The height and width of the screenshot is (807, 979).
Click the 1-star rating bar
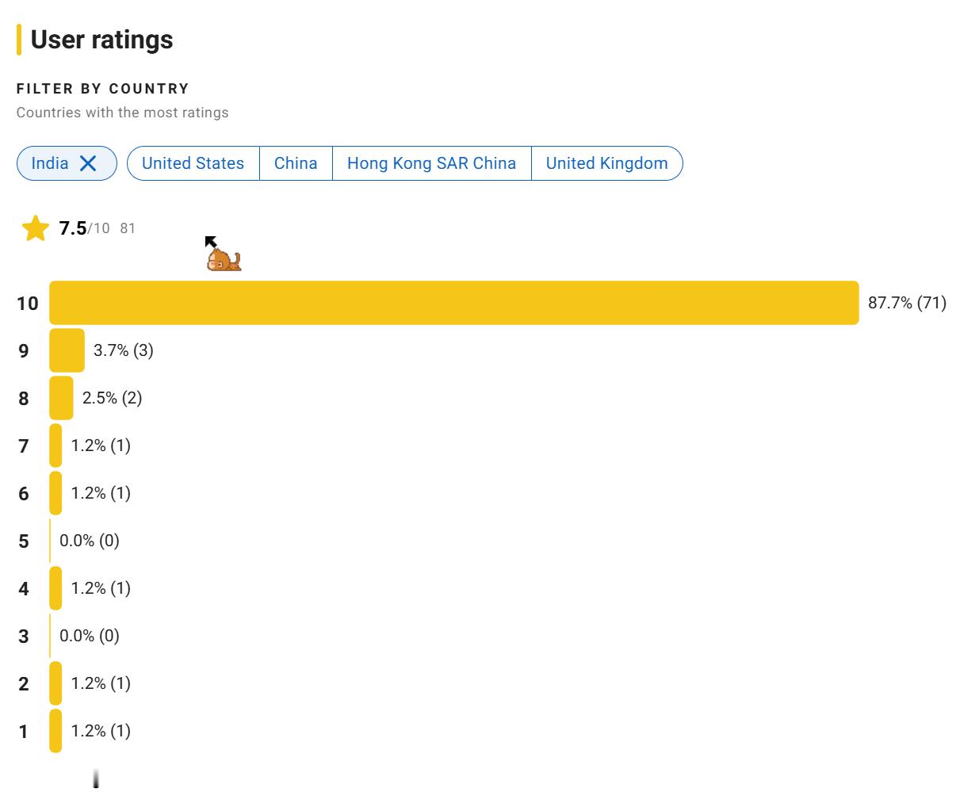pos(55,731)
